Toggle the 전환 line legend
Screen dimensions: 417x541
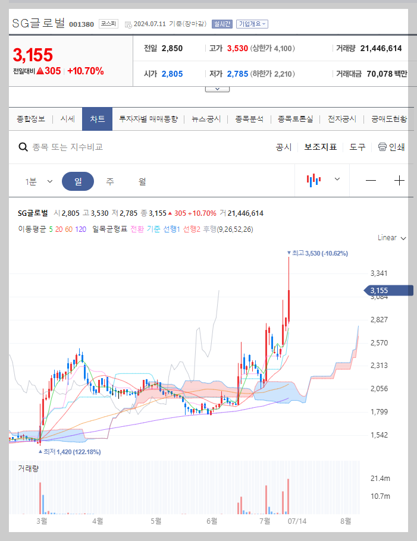137,229
